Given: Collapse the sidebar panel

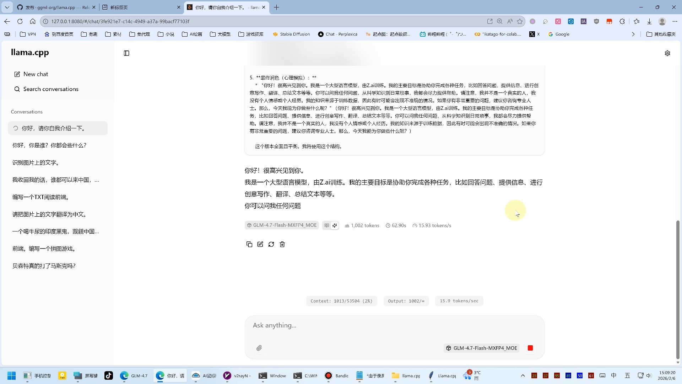Looking at the screenshot, I should click(x=126, y=53).
